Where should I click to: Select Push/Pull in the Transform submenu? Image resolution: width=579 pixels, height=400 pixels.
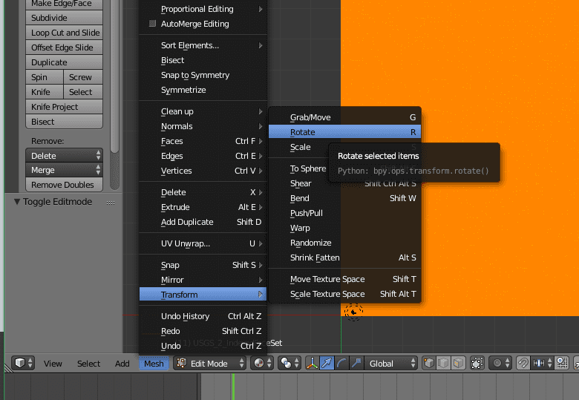(x=344, y=213)
